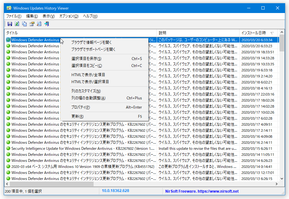The image size is (289, 199).
Task: Click description 'Install this update to revise the files'
Action: click(x=197, y=149)
